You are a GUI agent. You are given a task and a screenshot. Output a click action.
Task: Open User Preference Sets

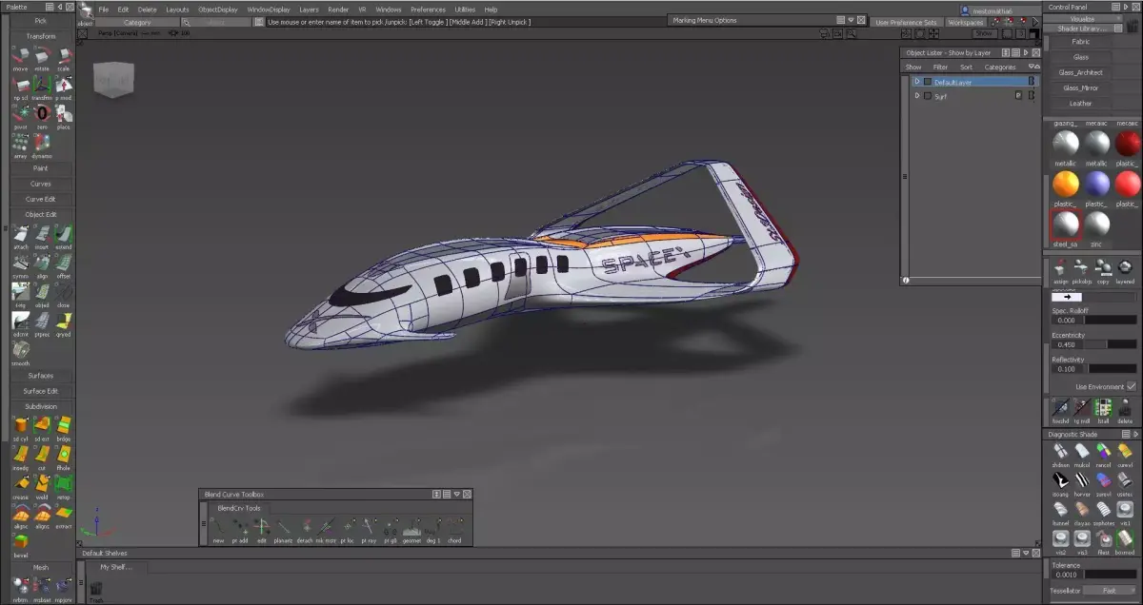pyautogui.click(x=906, y=22)
